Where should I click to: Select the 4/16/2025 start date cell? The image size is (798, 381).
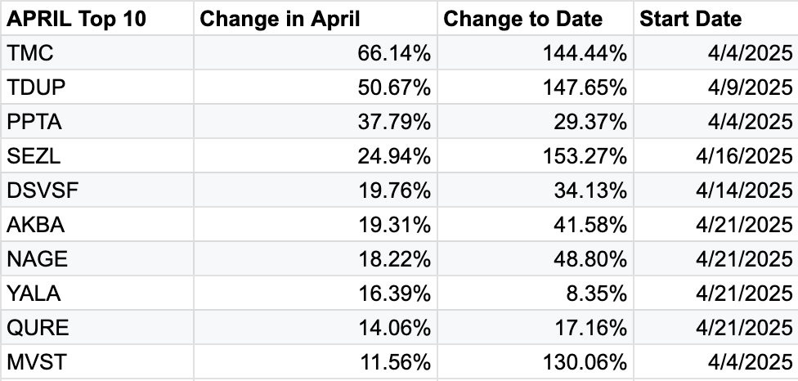pos(716,155)
